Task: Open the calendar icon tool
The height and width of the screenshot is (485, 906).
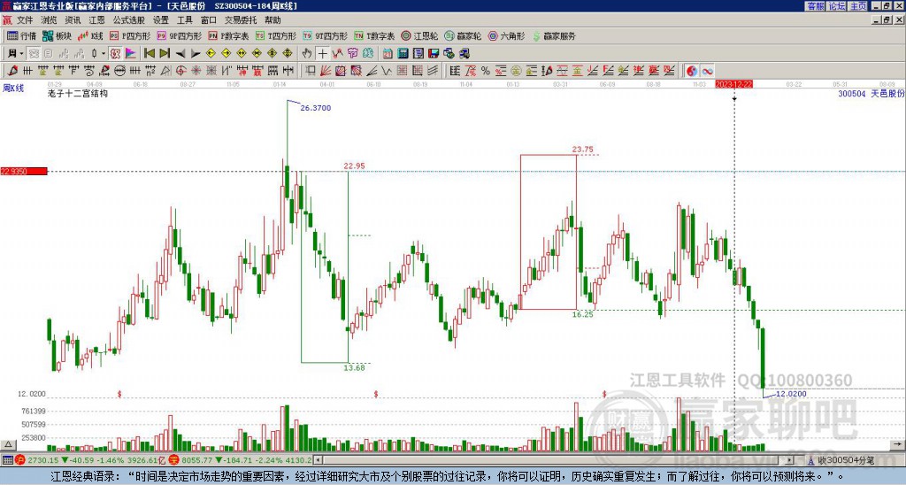Action: pyautogui.click(x=388, y=54)
